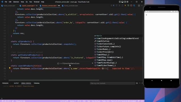This screenshot has height=102, width=181.
Task: Select TimePickerDialog(…) suggestion
Action: point(118,63)
